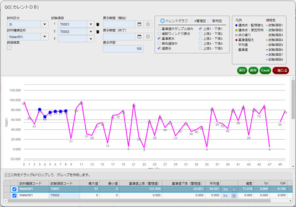Click the green 実行 button
The image size is (296, 207).
242,71
